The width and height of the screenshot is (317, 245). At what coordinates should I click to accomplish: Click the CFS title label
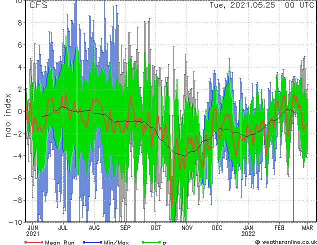pos(38,5)
